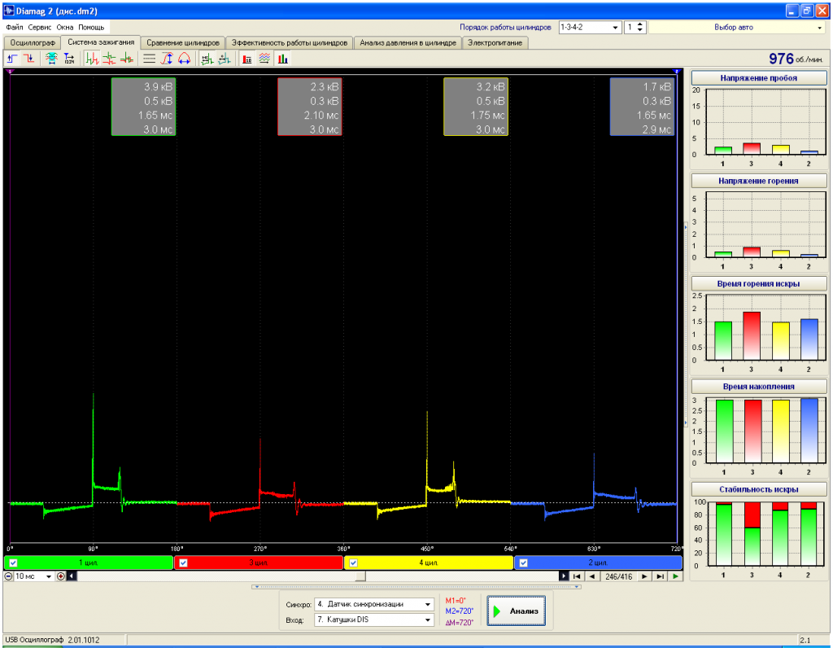
Task: Select the rising-edge trigger icon
Action: [12, 59]
